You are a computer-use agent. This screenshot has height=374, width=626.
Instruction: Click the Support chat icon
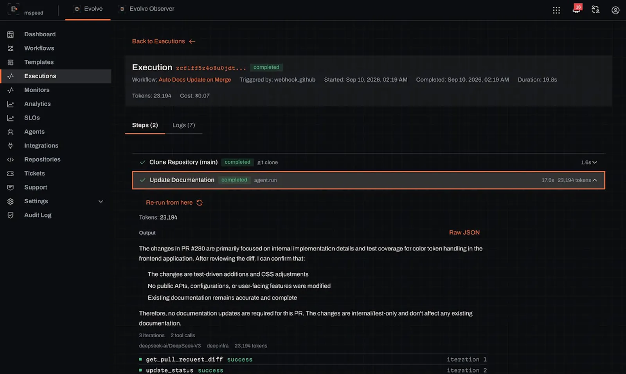[11, 188]
